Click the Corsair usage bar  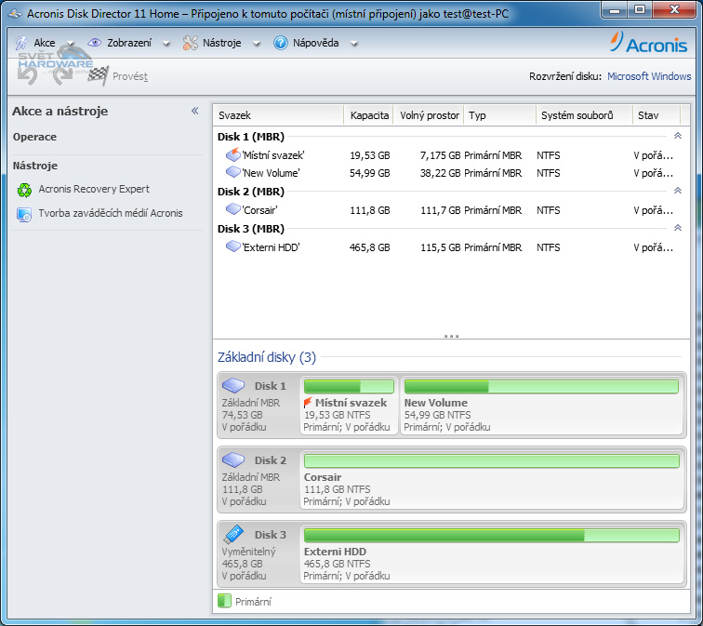click(x=491, y=461)
